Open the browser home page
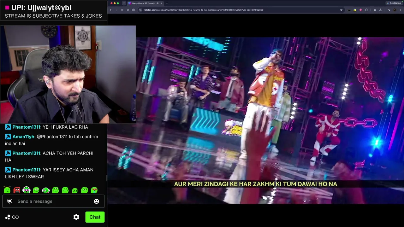Image resolution: width=404 pixels, height=227 pixels. (x=128, y=10)
